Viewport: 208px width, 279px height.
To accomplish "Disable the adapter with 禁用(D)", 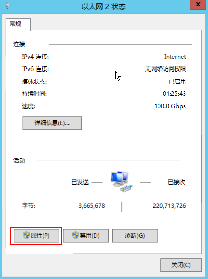I will tap(86, 236).
